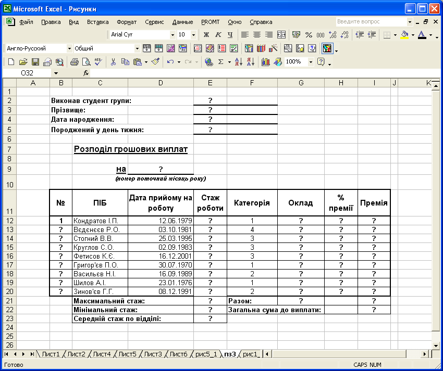Image resolution: width=443 pixels, height=371 pixels.
Task: Open the Arial Cyr font dropdown
Action: pos(173,35)
